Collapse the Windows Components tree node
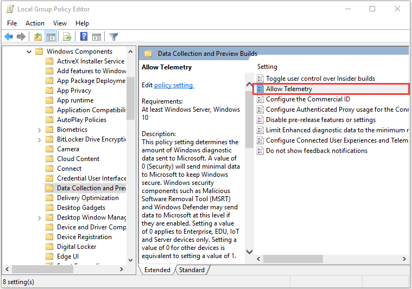The width and height of the screenshot is (412, 289). tap(29, 52)
